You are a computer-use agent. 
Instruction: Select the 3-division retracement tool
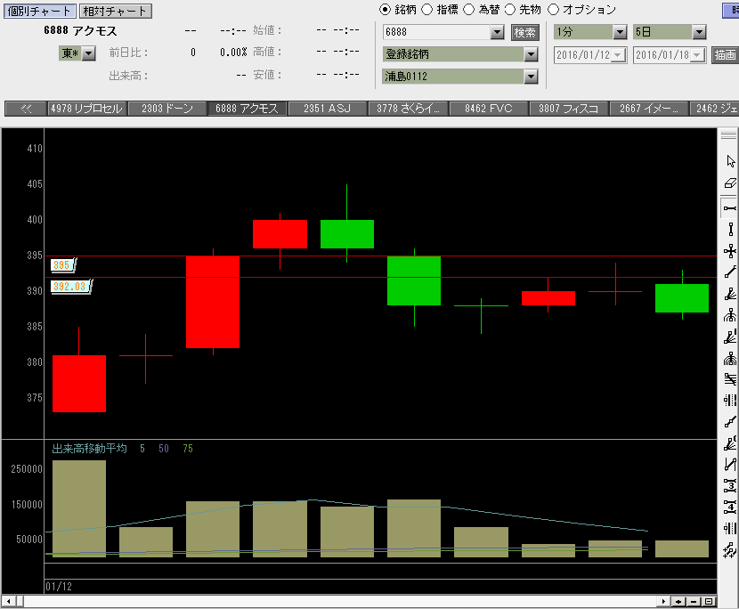point(730,485)
